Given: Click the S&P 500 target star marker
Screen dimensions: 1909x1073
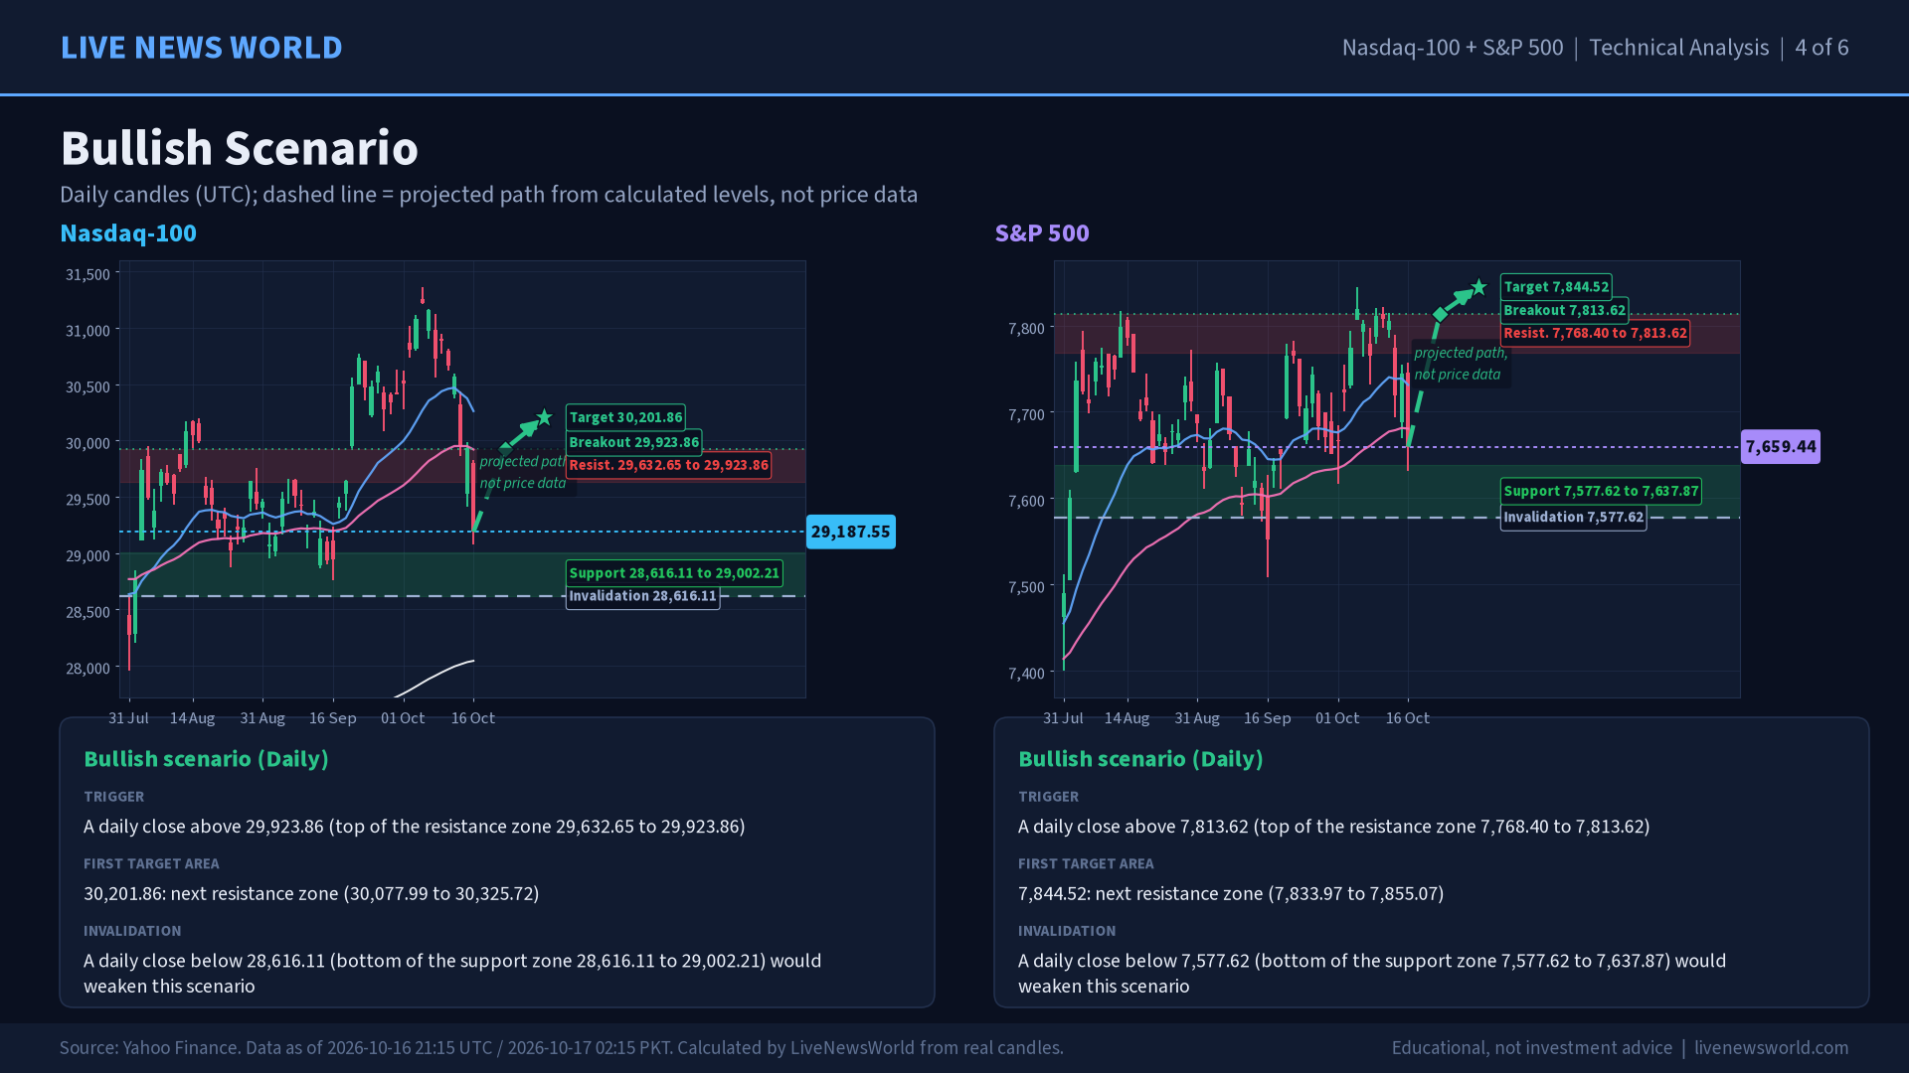Looking at the screenshot, I should click(1478, 287).
